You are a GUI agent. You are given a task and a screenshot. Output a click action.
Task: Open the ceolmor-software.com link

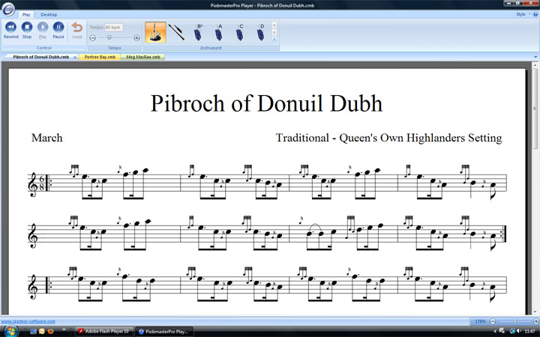[27, 321]
